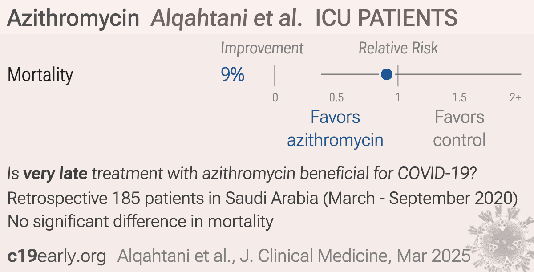Viewport: 534px width, 272px height.
Task: Click the 1 axis tick label
Action: click(398, 97)
